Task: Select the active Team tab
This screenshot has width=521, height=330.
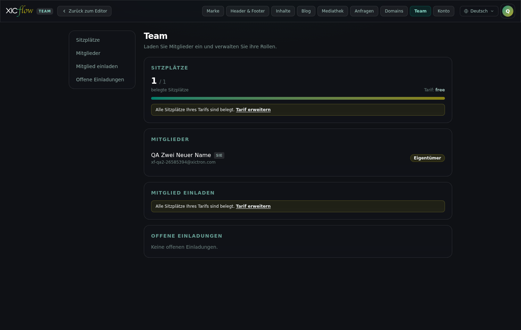Action: pyautogui.click(x=420, y=11)
